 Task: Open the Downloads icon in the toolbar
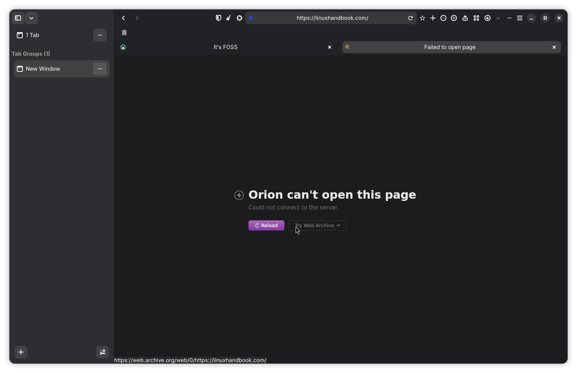(x=488, y=18)
